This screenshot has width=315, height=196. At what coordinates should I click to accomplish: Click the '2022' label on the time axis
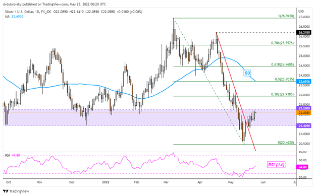click(106, 182)
